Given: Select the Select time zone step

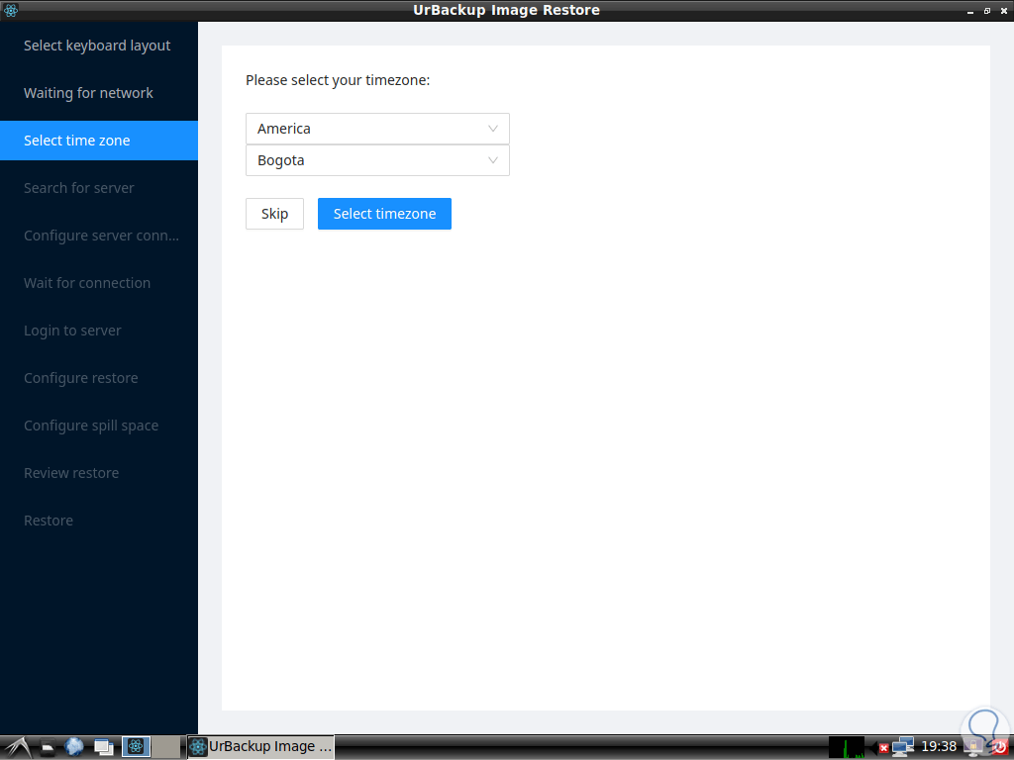Looking at the screenshot, I should pyautogui.click(x=99, y=141).
